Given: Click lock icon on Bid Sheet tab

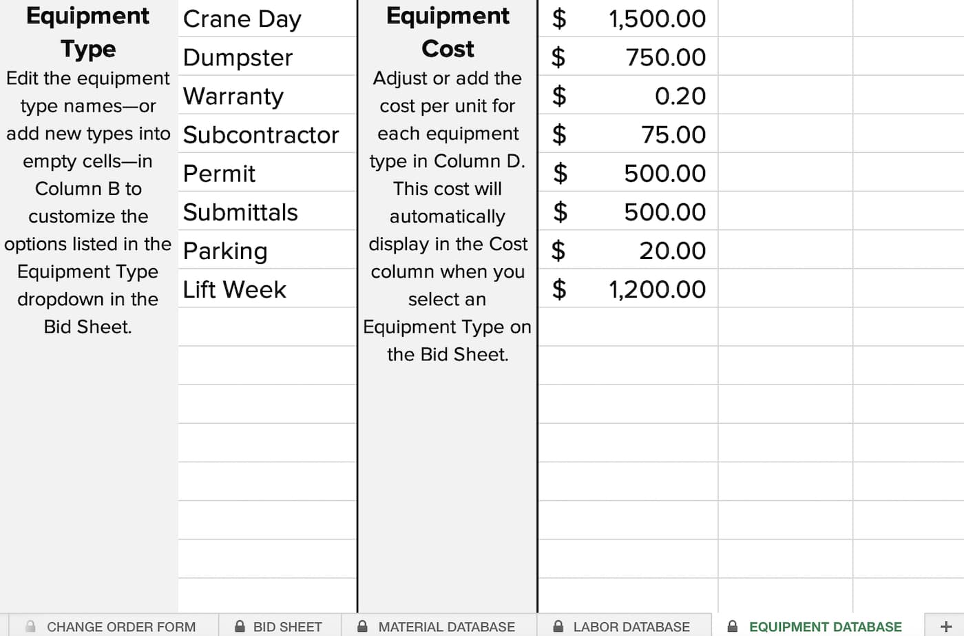Looking at the screenshot, I should [x=240, y=626].
